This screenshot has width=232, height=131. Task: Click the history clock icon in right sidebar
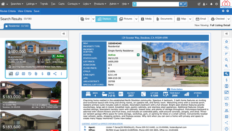pos(227,105)
